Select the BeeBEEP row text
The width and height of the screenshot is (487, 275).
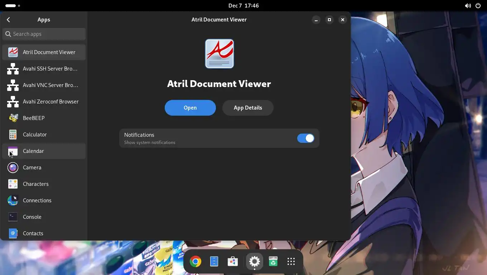(34, 118)
